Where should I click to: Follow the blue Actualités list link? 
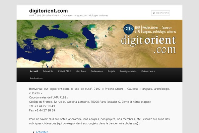tap(42, 132)
